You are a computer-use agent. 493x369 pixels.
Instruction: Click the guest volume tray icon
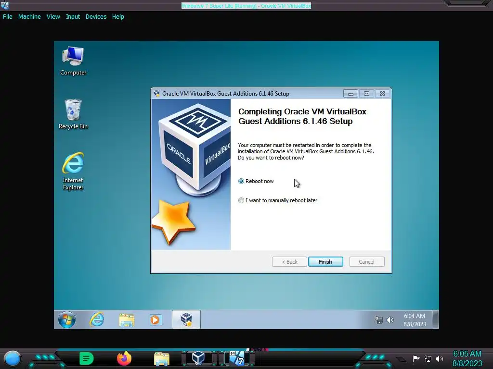point(390,320)
